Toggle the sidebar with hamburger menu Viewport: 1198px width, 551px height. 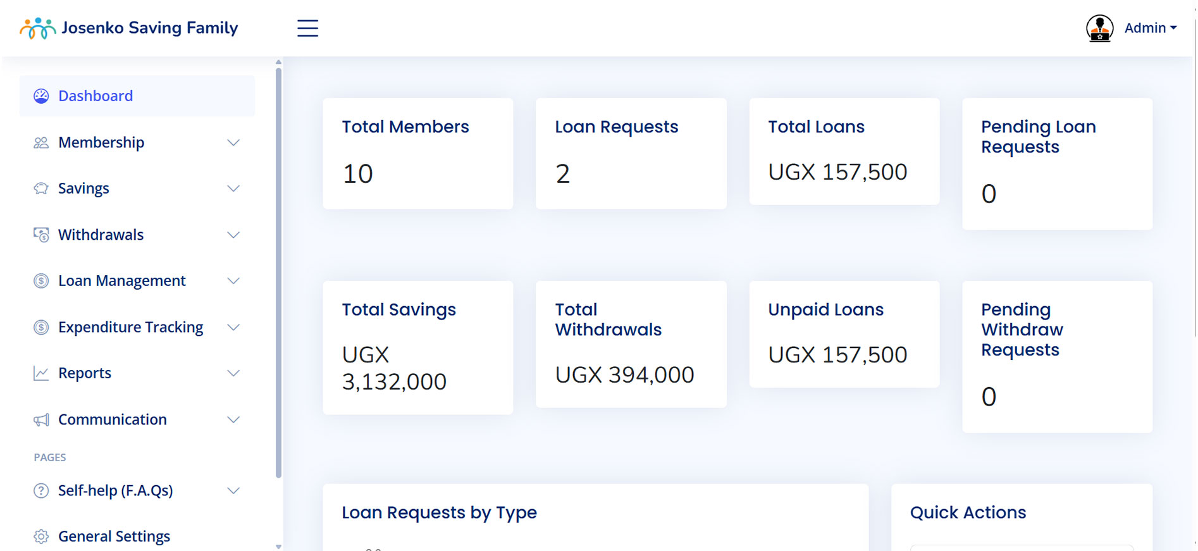tap(307, 28)
